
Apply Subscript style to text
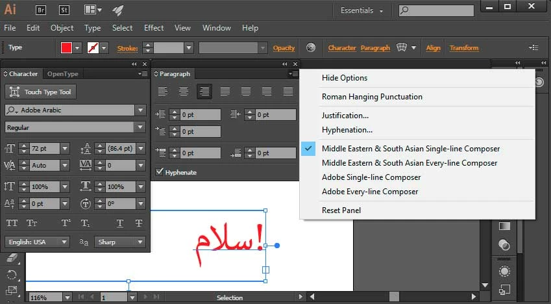tap(85, 223)
